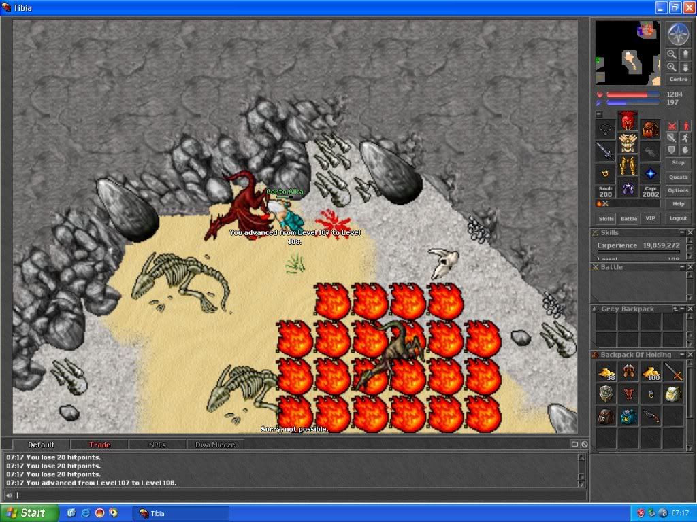
Task: Open the yellow-white bag item
Action: point(673,394)
